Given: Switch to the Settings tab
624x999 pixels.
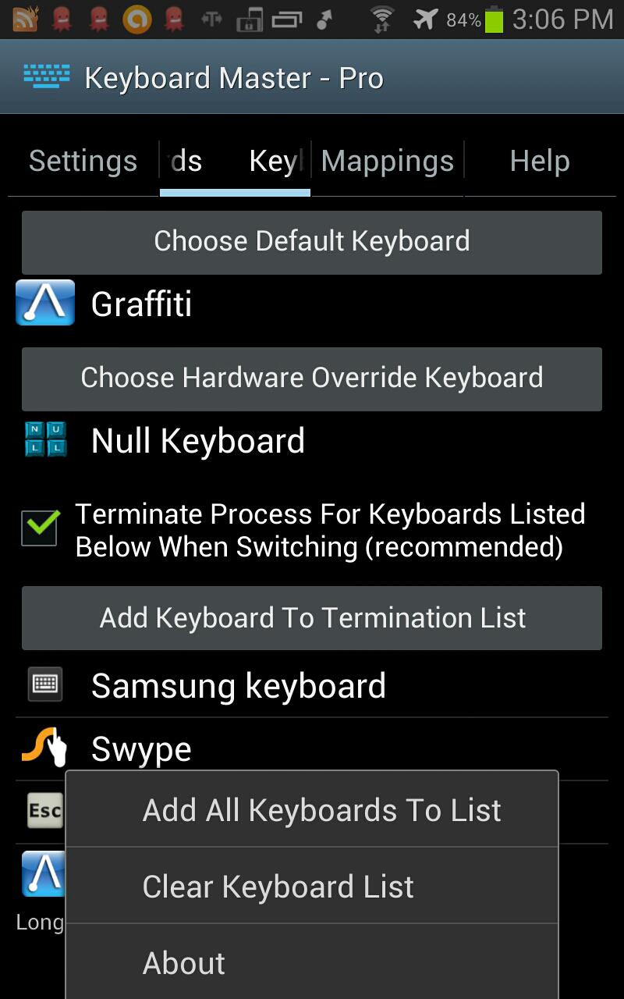Looking at the screenshot, I should (83, 162).
